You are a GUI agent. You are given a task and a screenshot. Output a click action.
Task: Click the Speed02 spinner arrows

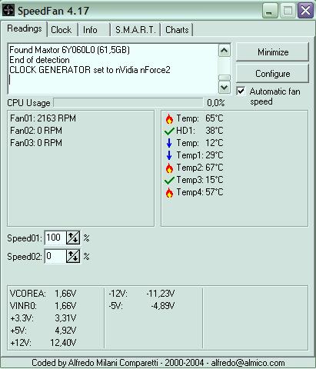(x=73, y=256)
